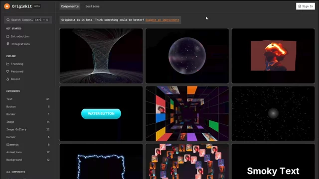
Task: Click the ALL COMPONENTS heading
Action: coord(15,172)
